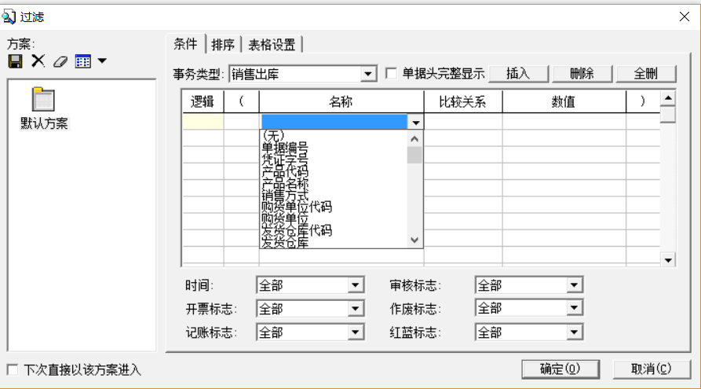Check 下次直接以该方案进入 option
Screen dimensions: 701x389
click(12, 369)
